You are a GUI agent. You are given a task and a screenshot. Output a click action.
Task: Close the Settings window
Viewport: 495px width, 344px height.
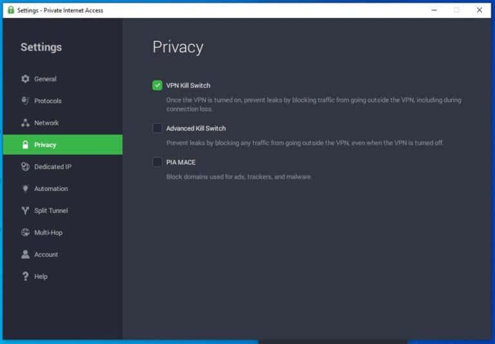click(x=480, y=10)
